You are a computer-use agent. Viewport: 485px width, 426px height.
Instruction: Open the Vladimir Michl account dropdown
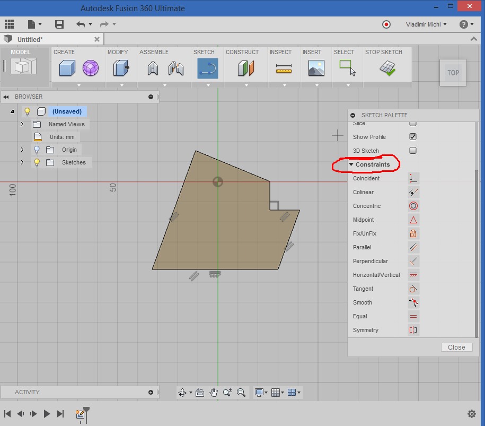pos(426,24)
